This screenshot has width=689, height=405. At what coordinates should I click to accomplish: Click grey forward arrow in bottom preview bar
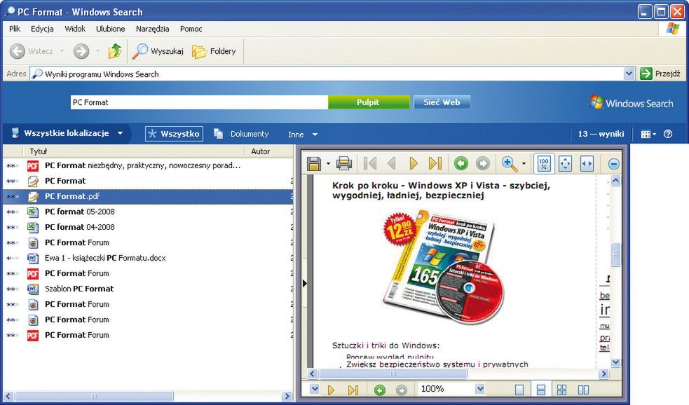coord(401,390)
